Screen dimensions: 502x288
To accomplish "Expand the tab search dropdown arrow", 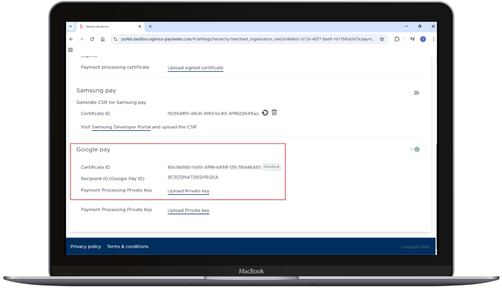I will (x=70, y=27).
